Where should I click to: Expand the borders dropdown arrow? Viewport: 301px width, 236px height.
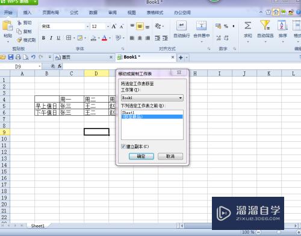[x=74, y=38]
